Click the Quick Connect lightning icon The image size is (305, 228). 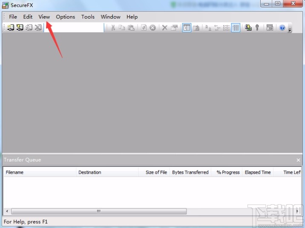(x=20, y=28)
